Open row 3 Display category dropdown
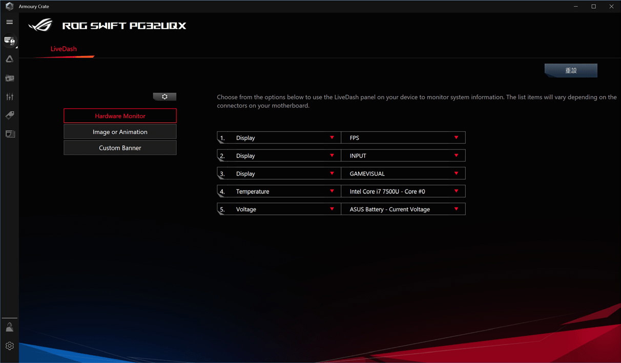621x363 pixels. click(x=279, y=174)
